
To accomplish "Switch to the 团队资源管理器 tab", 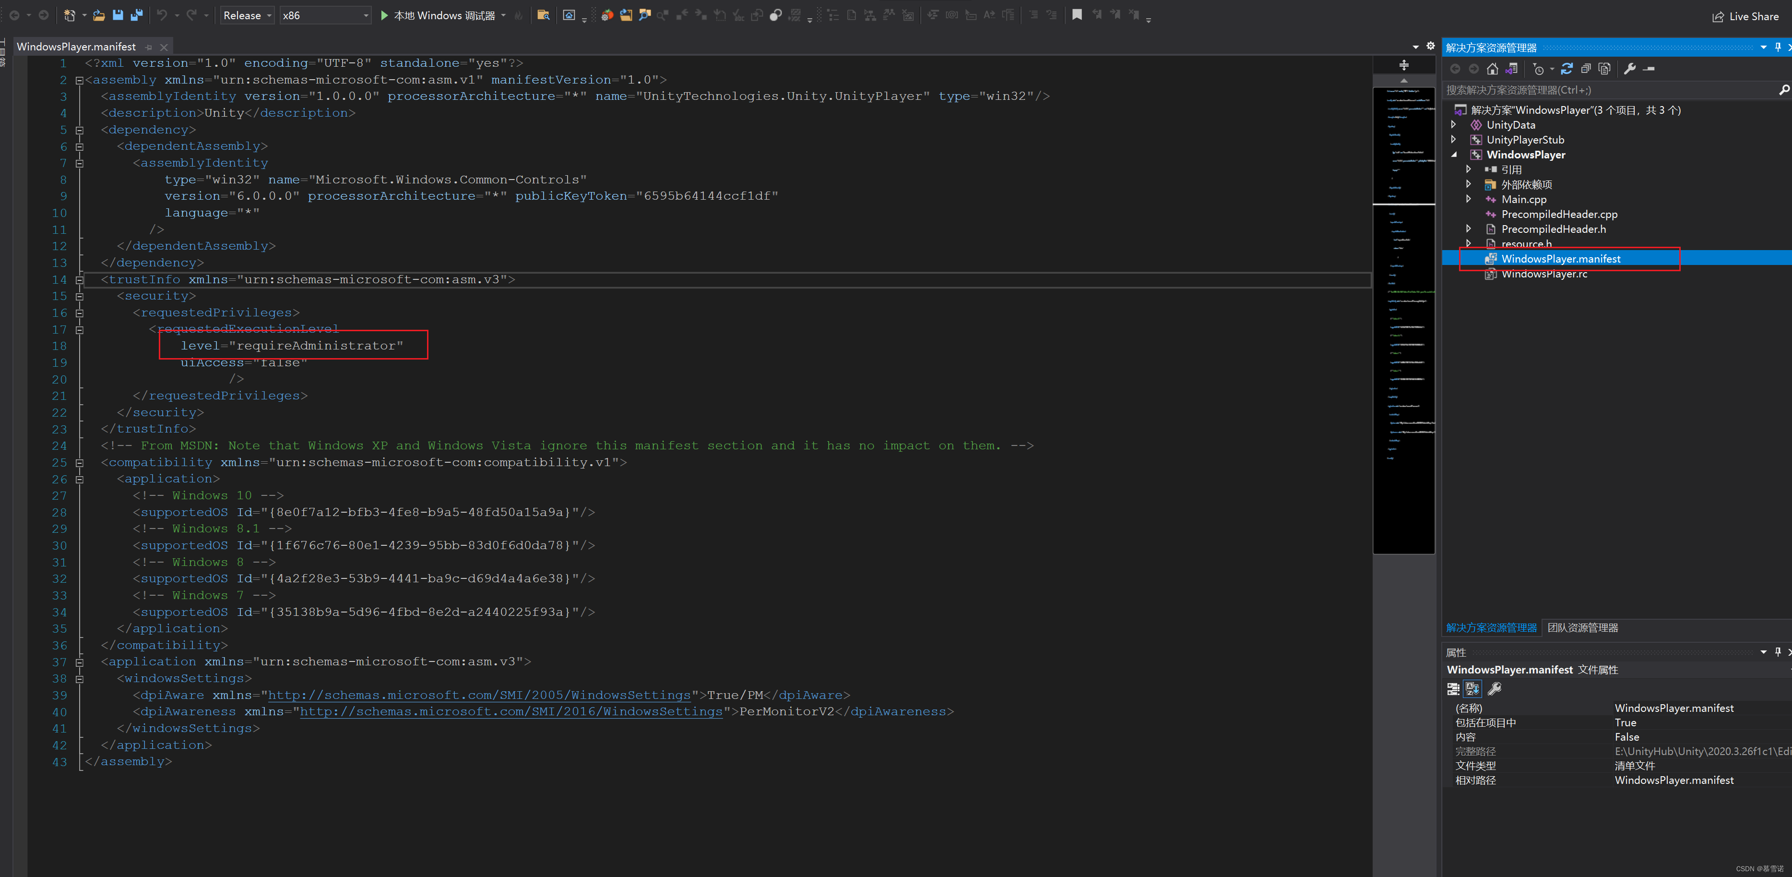I will [1584, 628].
